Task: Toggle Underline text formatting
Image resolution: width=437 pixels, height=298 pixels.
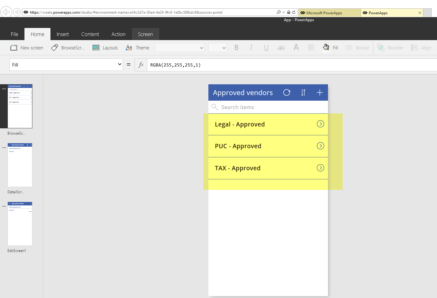Action: [x=266, y=48]
